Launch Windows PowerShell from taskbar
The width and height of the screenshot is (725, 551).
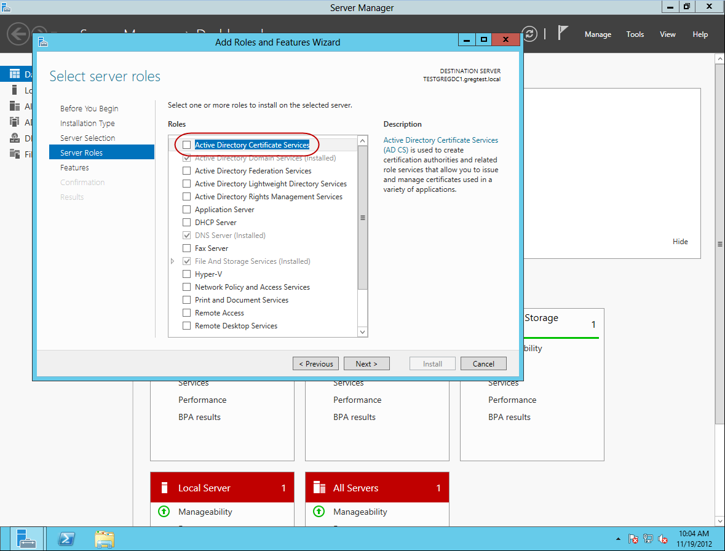pos(66,539)
